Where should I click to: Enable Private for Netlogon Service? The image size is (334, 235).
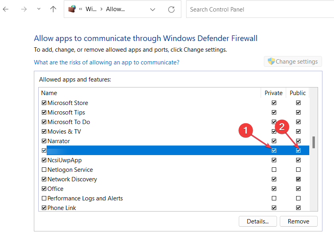pyautogui.click(x=274, y=170)
